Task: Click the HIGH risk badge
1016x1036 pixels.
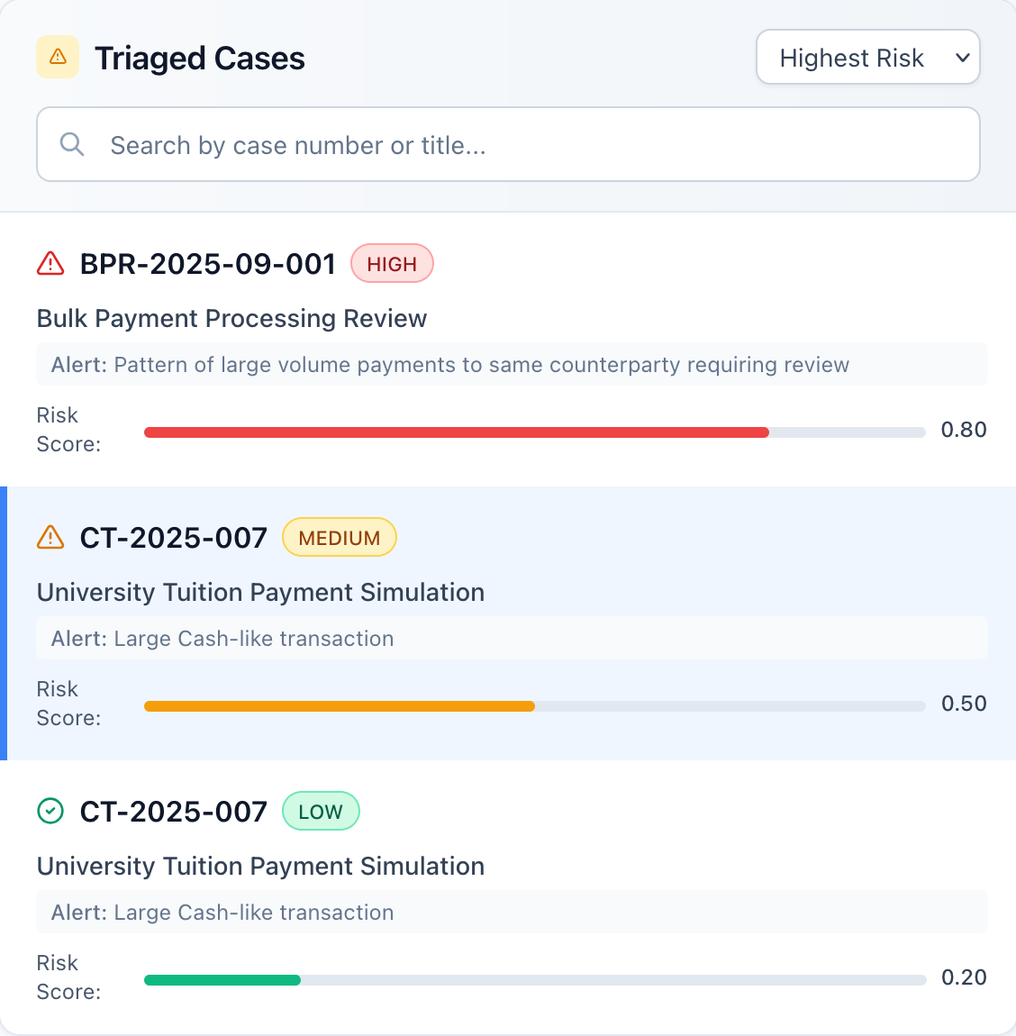Action: 392,263
